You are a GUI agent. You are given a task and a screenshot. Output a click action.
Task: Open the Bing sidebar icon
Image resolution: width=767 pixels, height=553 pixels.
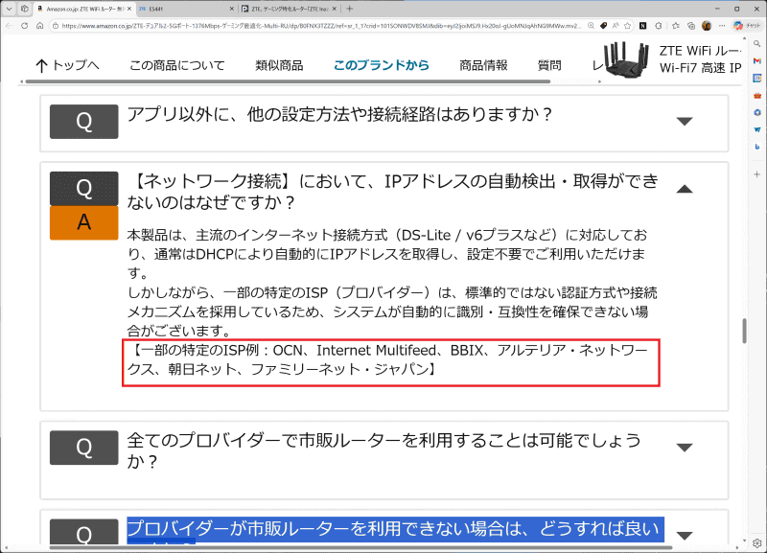point(757,147)
